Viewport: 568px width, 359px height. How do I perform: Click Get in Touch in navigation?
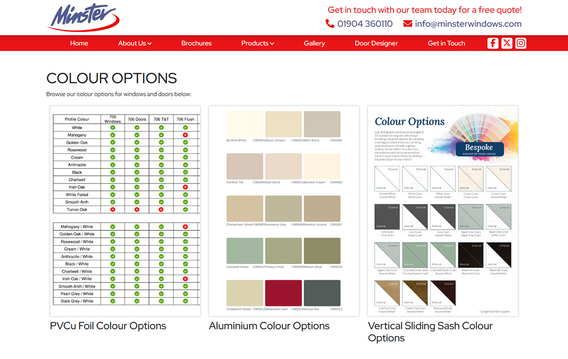[x=446, y=43]
